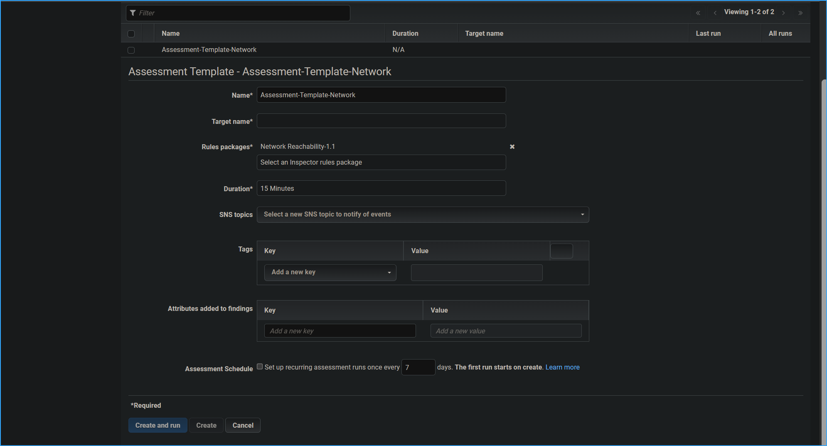Toggle the select-all templates checkbox

tap(131, 34)
